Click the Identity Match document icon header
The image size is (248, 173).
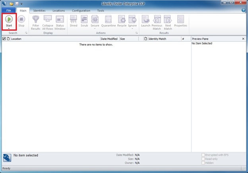click(146, 39)
